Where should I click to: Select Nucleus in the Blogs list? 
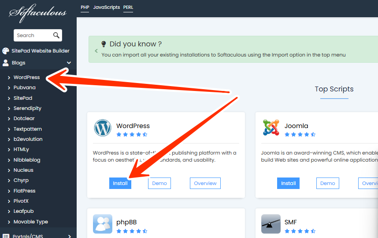[x=23, y=170]
